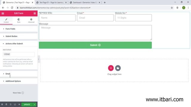Click the Email input field
The width and height of the screenshot is (191, 107).
95,18
